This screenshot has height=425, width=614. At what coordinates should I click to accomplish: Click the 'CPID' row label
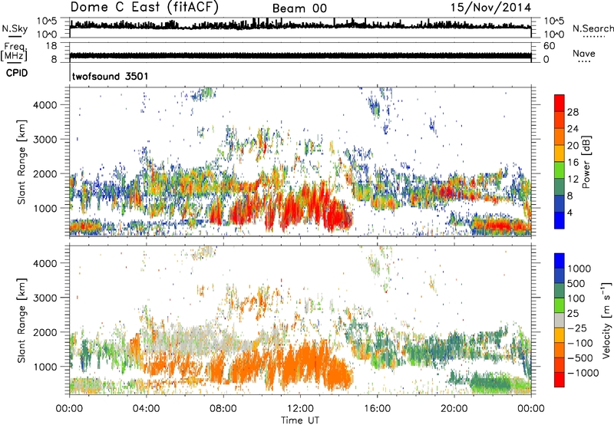[x=17, y=73]
